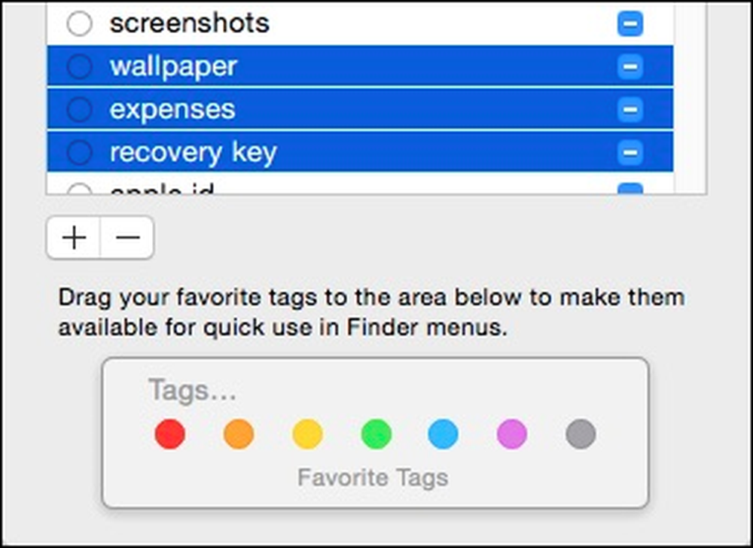
Task: Toggle sidebar visibility for screenshots tag
Action: (630, 23)
